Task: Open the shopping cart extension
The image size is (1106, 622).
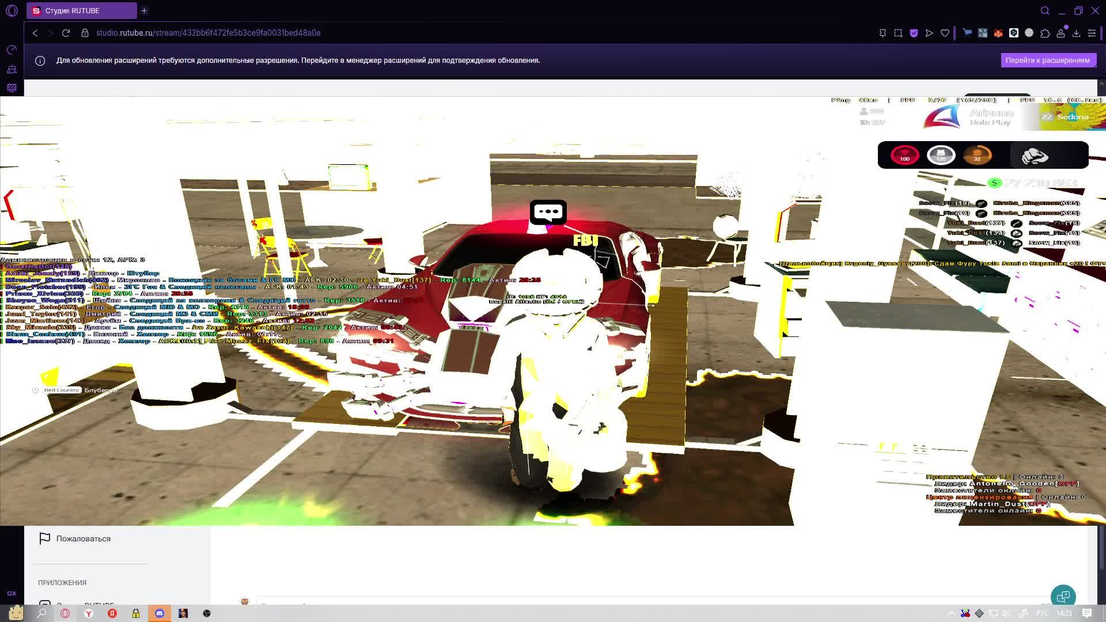Action: 967,33
